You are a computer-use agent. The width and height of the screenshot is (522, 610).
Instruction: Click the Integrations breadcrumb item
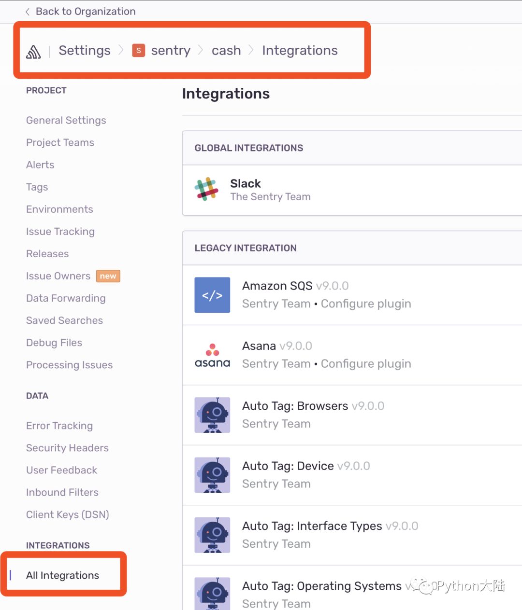pyautogui.click(x=300, y=51)
